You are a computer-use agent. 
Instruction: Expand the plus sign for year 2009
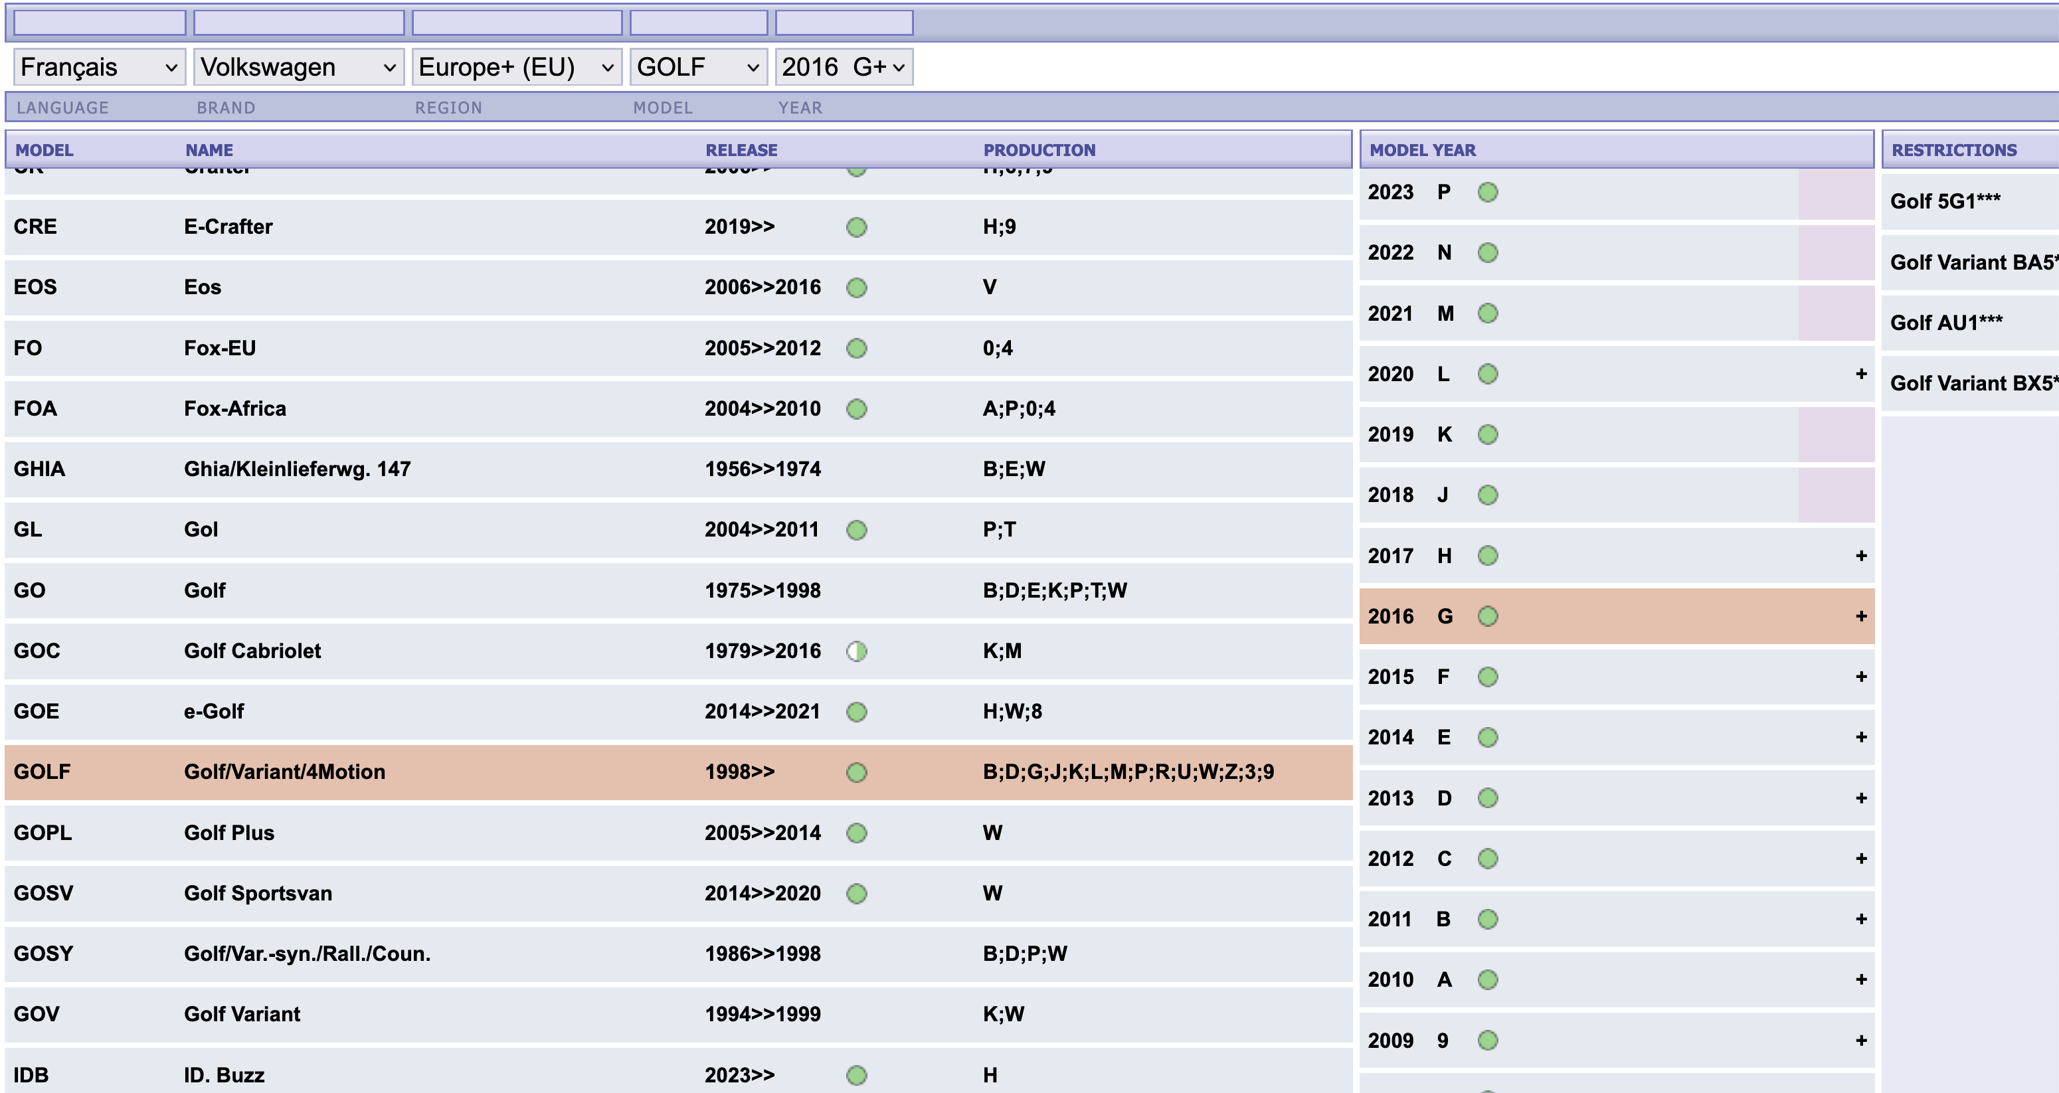coord(1862,1041)
